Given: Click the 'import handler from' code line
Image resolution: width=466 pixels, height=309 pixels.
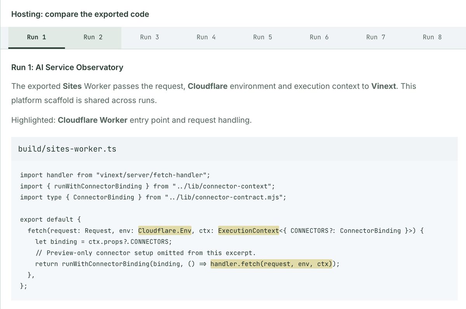Looking at the screenshot, I should [x=115, y=175].
